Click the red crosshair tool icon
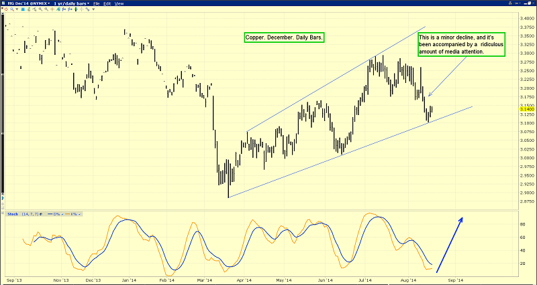Viewport: 537px width, 285px height. click(518, 4)
